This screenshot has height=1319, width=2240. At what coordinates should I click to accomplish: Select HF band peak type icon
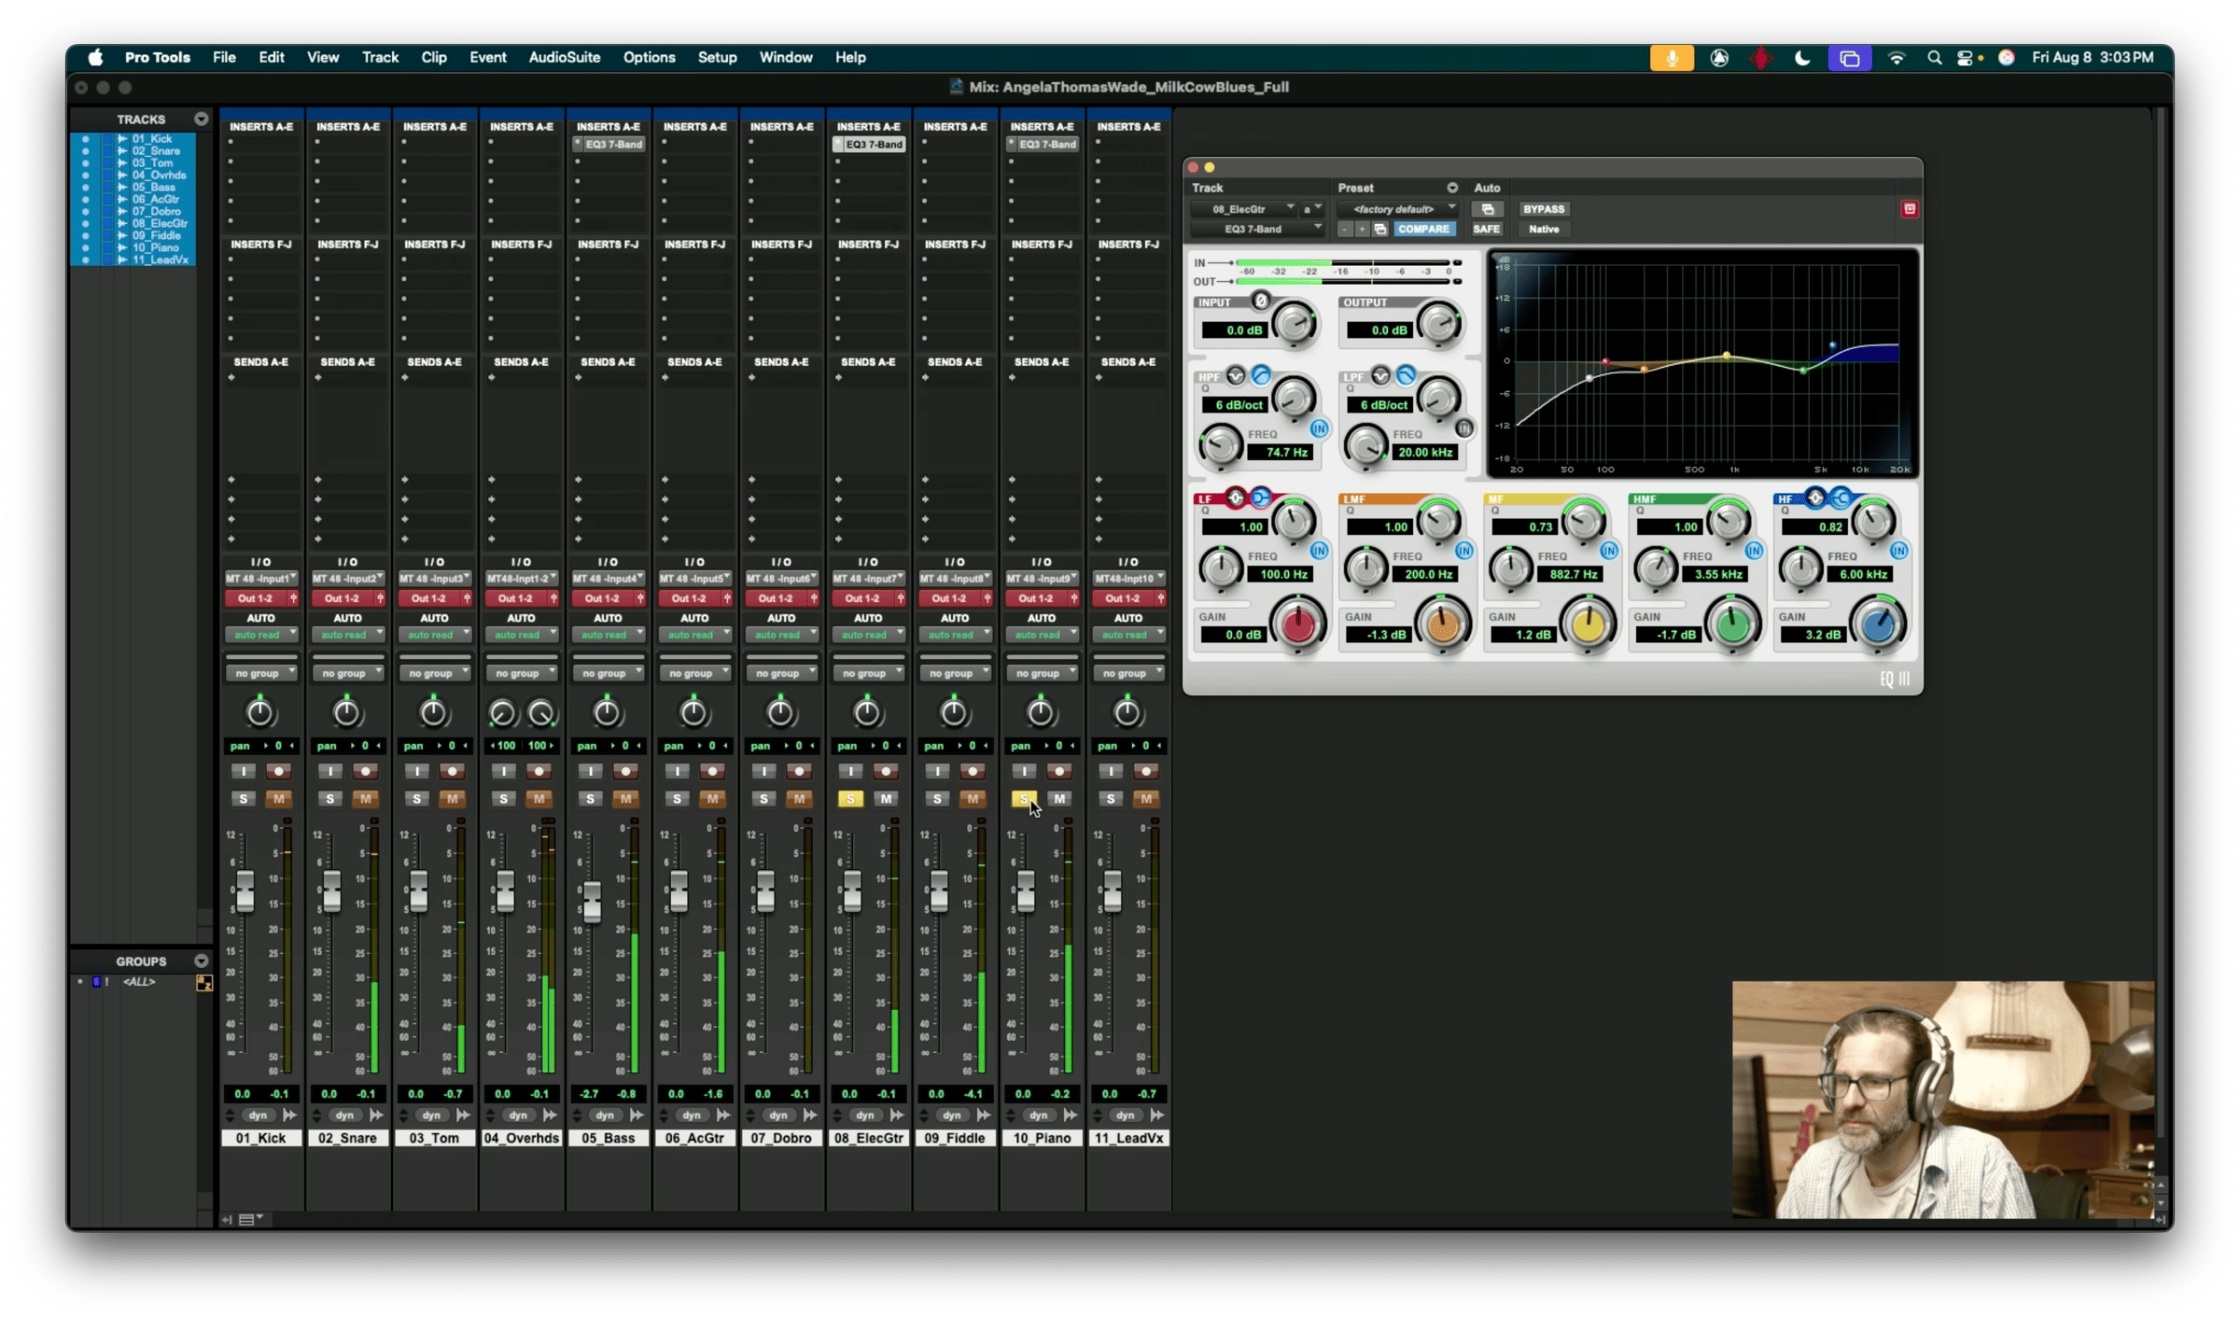(1814, 498)
